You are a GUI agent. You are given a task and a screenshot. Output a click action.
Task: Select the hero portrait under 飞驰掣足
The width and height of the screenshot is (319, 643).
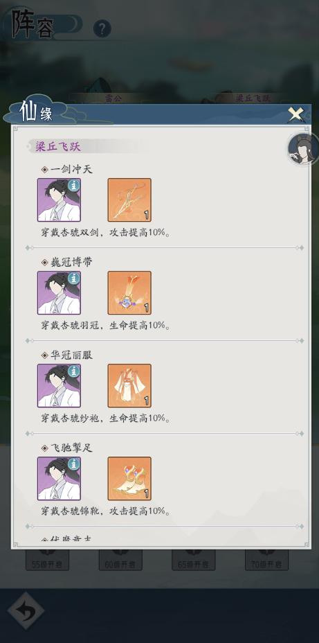[x=59, y=479]
